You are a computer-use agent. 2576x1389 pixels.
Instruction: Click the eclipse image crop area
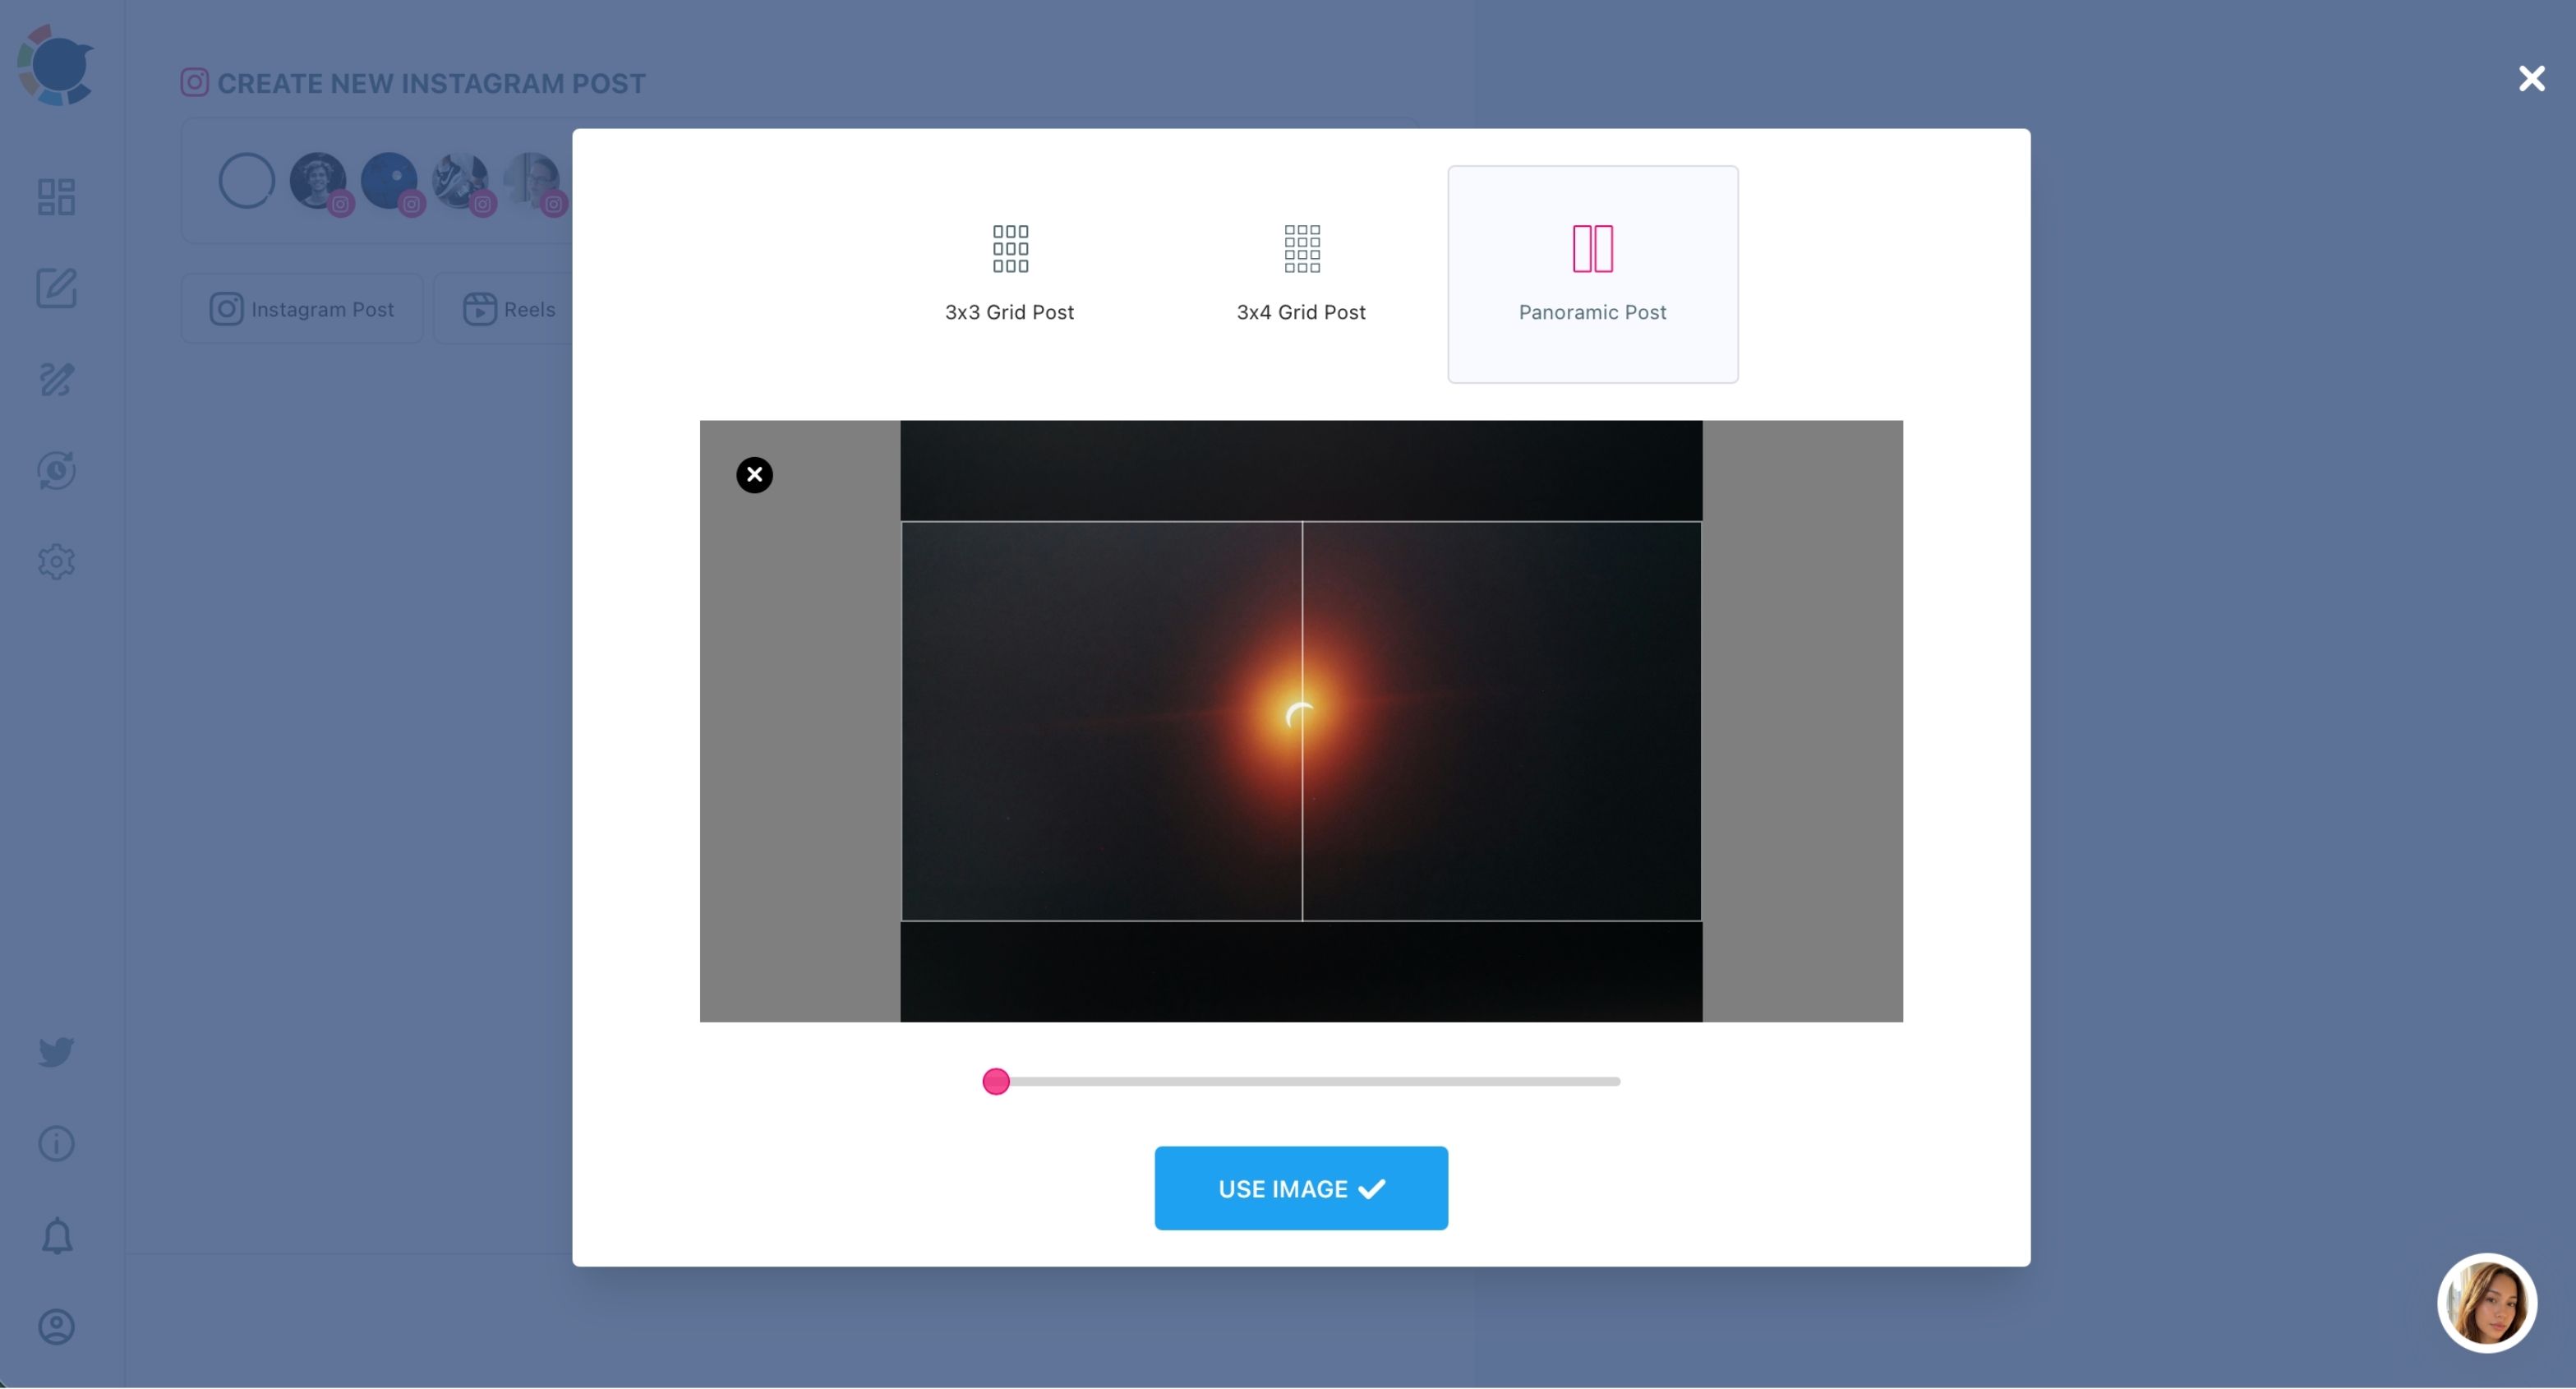(1301, 721)
